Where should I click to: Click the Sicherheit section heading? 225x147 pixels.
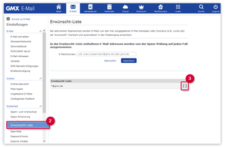tap(12, 106)
